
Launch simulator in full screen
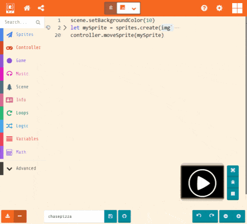click(x=233, y=171)
